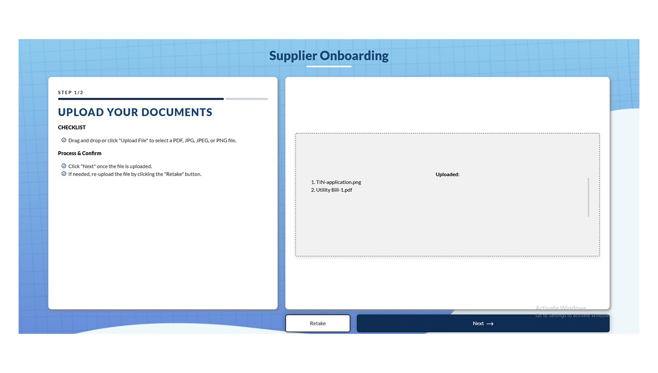Proceed by clicking the Next button
This screenshot has height=373, width=658.
click(x=483, y=323)
